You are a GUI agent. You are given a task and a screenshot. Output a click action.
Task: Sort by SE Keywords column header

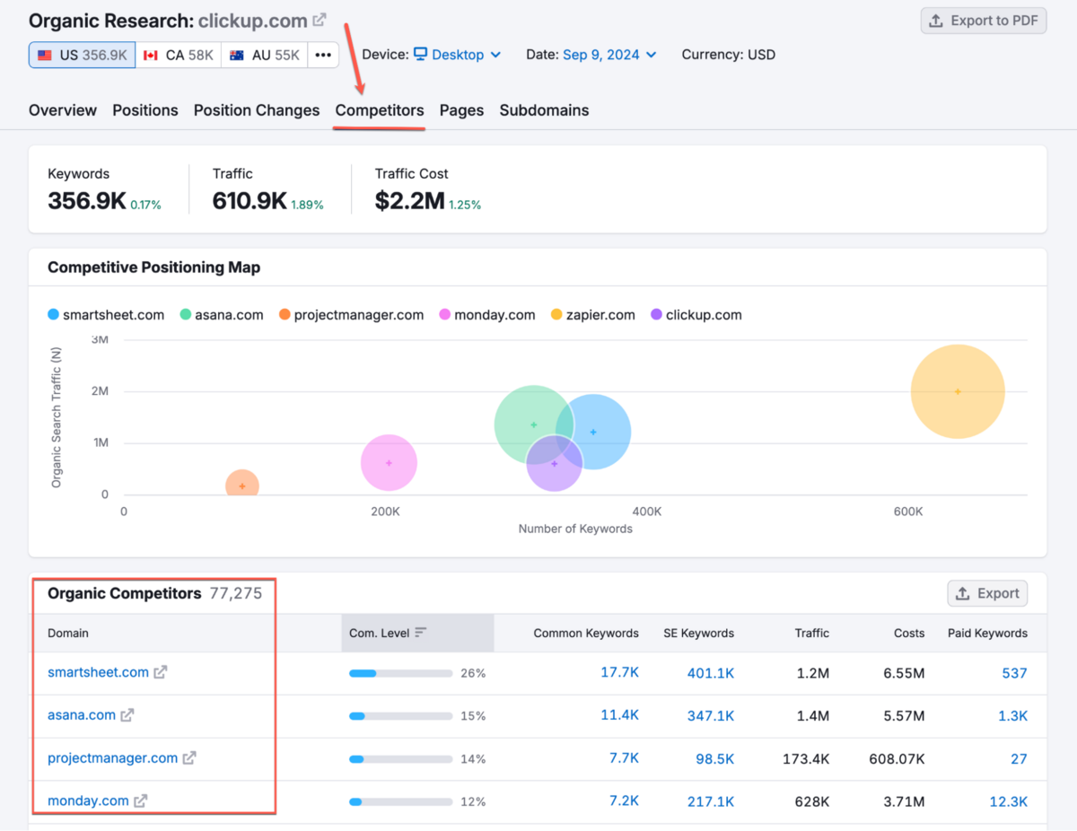point(698,633)
